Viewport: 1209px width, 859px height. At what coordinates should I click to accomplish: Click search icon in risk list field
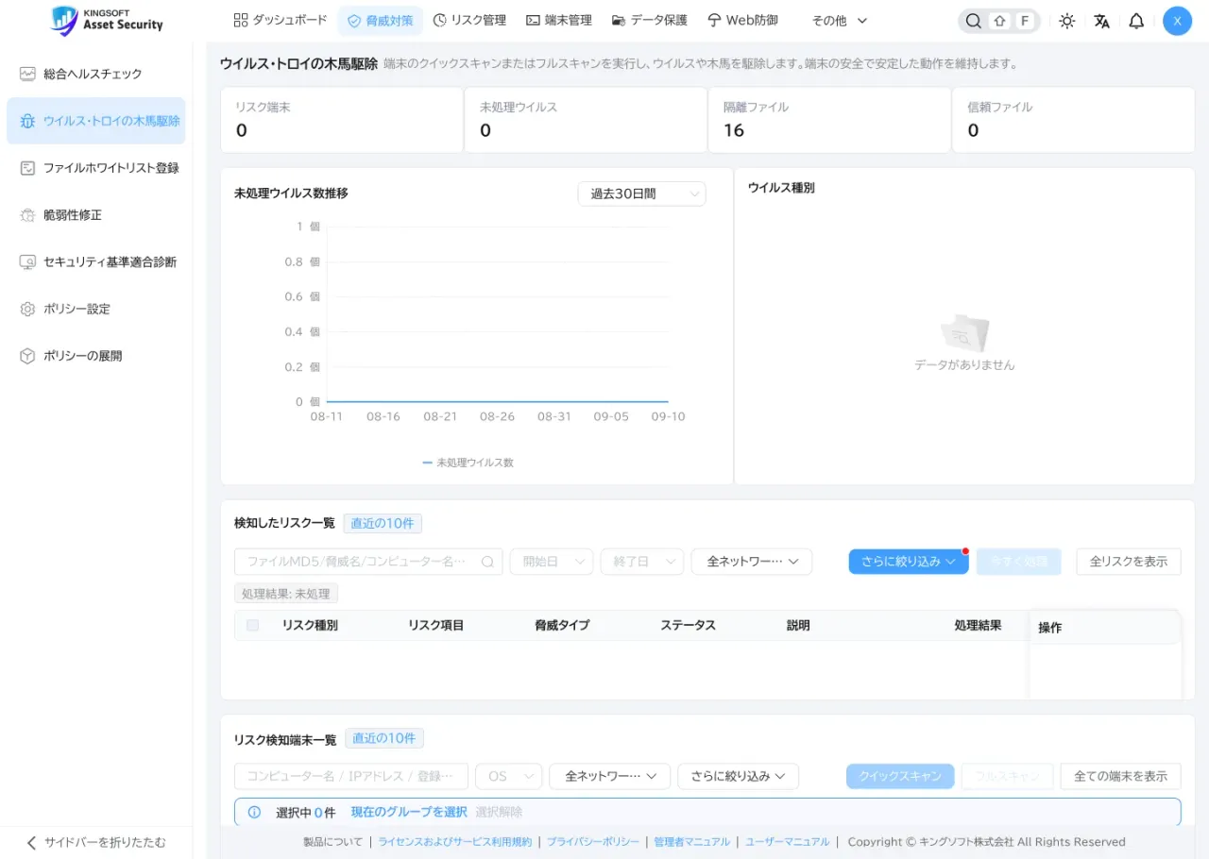coord(487,562)
